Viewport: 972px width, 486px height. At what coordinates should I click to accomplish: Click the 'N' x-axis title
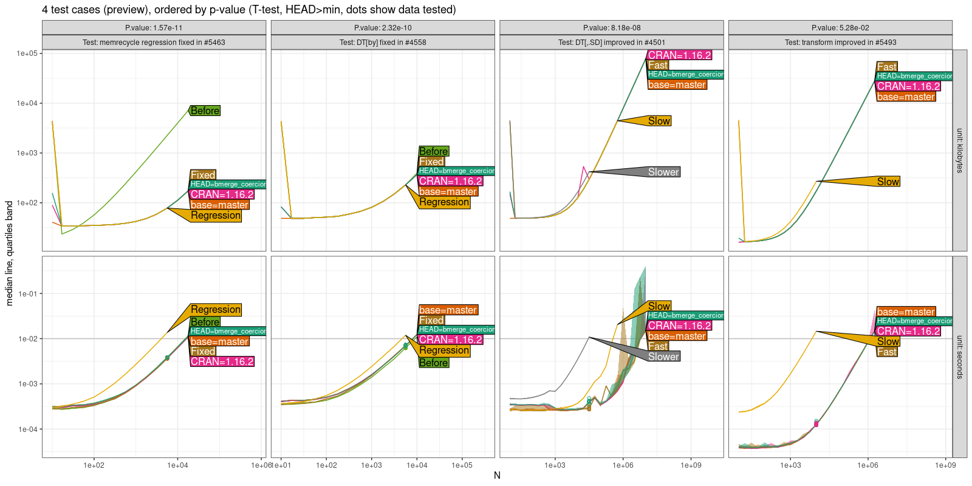497,475
